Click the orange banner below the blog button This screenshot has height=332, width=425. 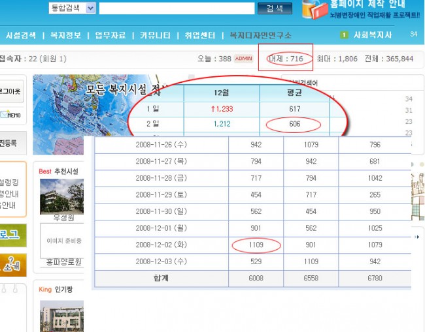pos(12,265)
